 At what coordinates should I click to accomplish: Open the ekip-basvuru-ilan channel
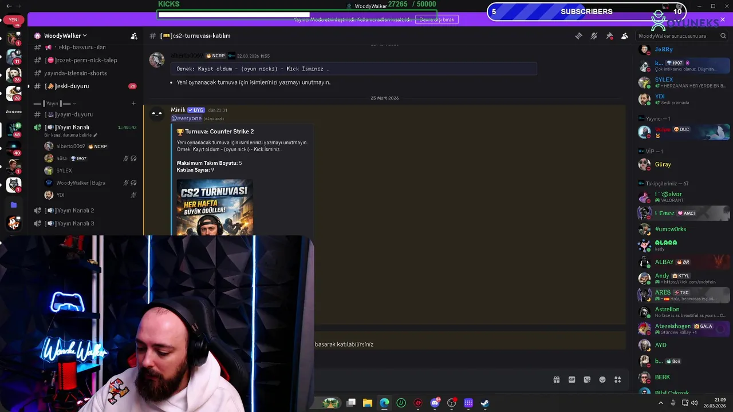[86, 47]
